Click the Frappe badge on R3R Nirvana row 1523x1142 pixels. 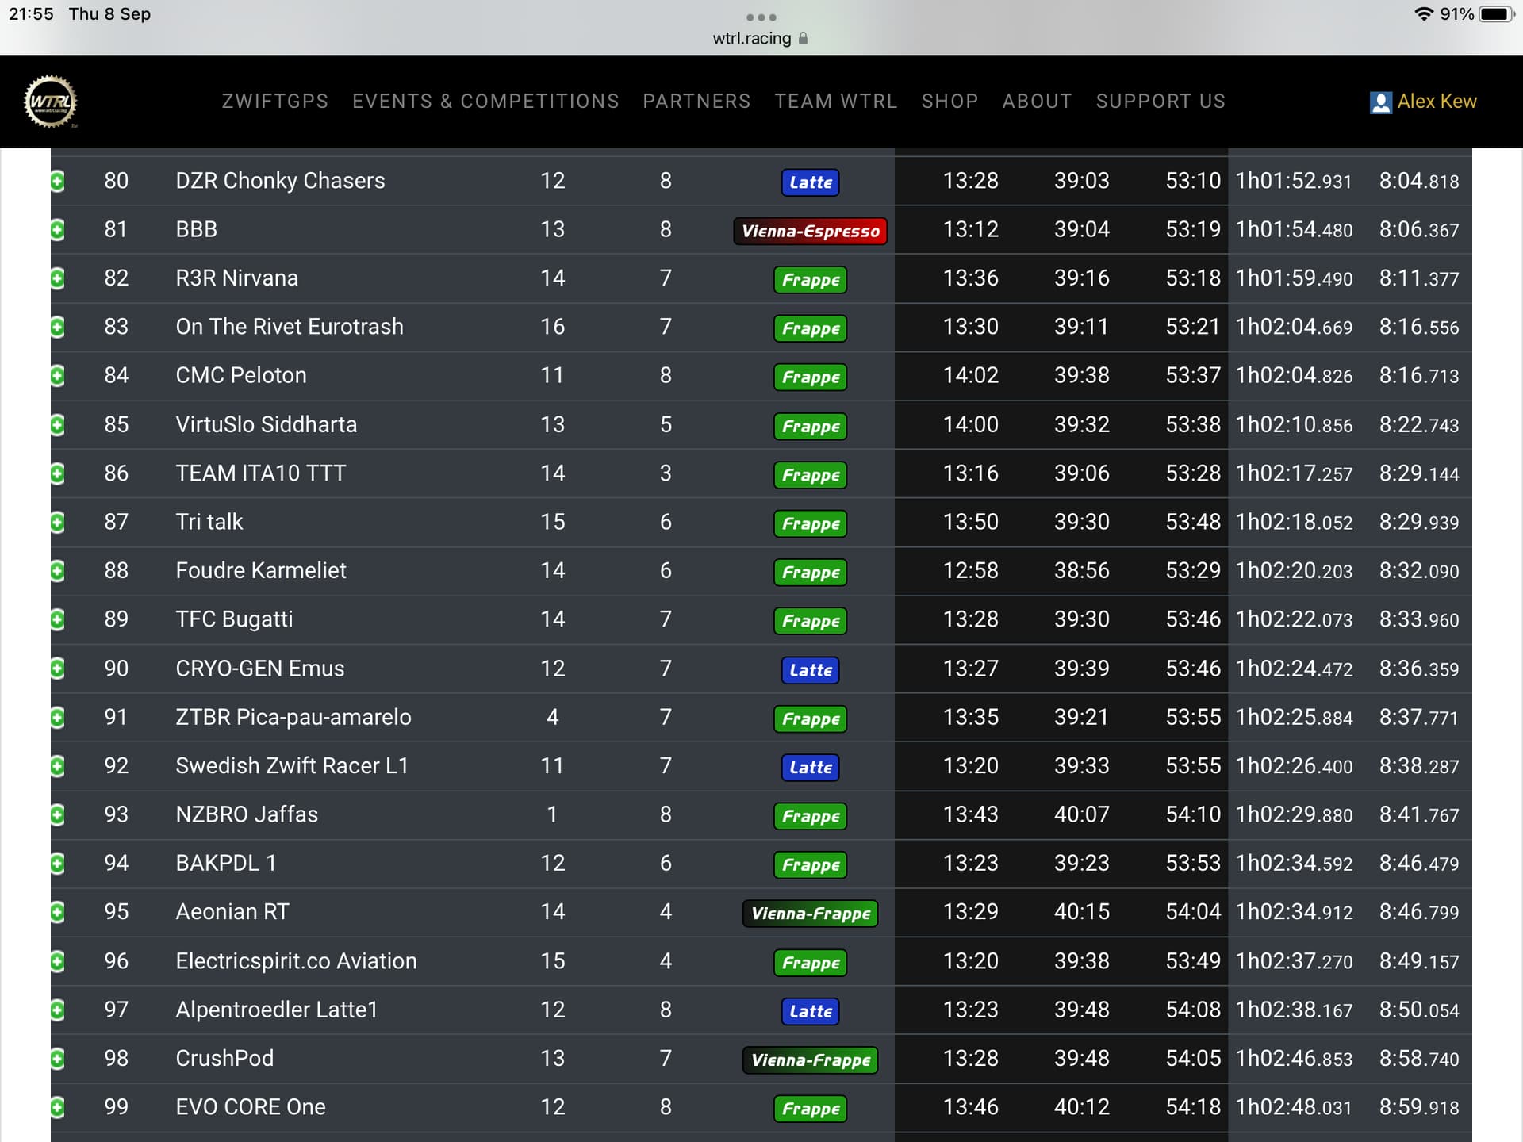tap(810, 280)
